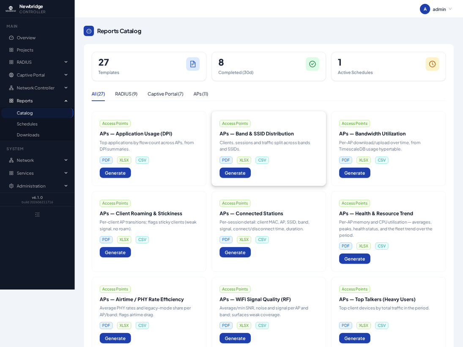This screenshot has height=347, width=463.
Task: Click the Projects grid icon
Action: [11, 50]
